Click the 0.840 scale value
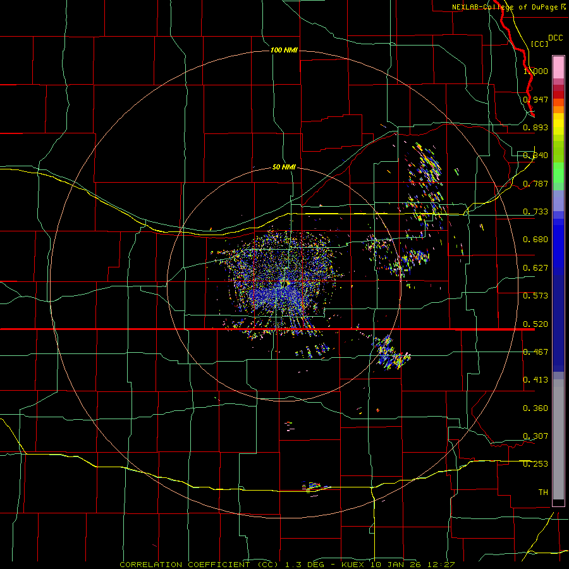569x569 pixels. [535, 156]
